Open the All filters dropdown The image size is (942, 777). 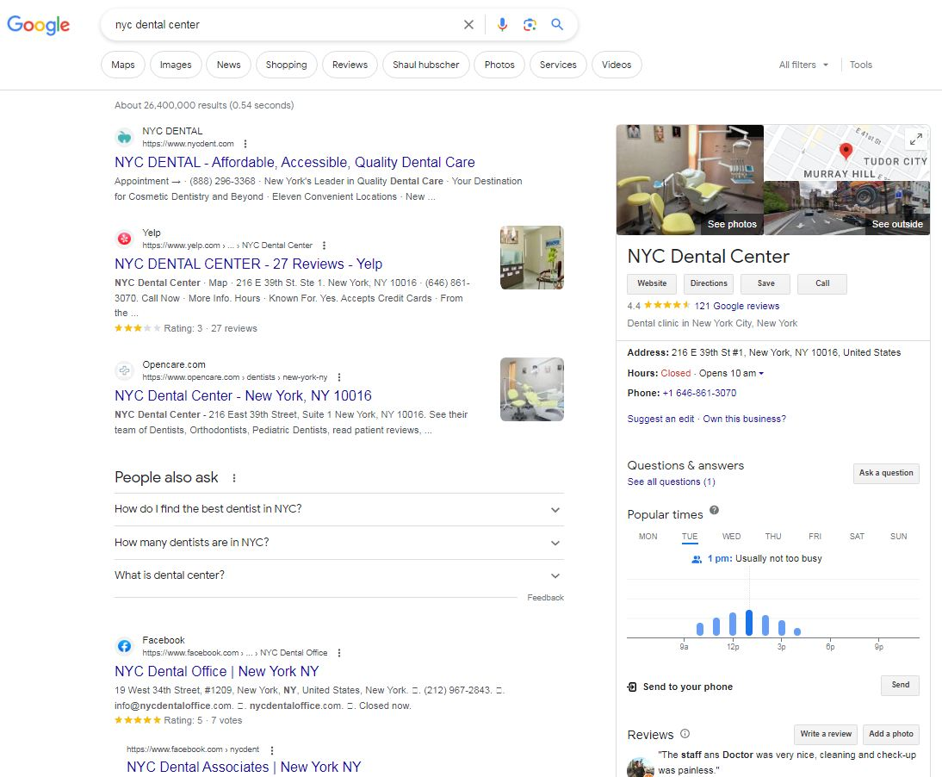pos(803,65)
